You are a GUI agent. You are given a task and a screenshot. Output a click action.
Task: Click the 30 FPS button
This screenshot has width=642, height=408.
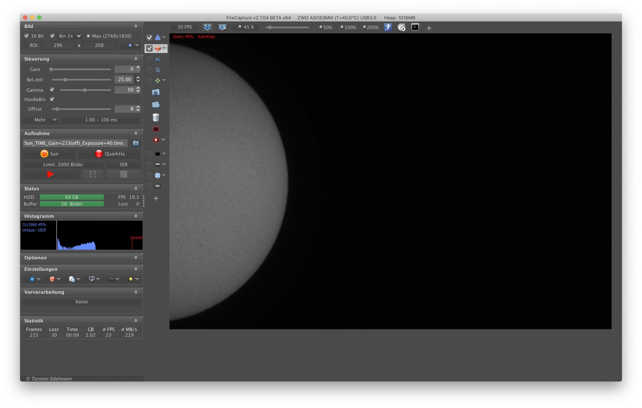pos(185,27)
